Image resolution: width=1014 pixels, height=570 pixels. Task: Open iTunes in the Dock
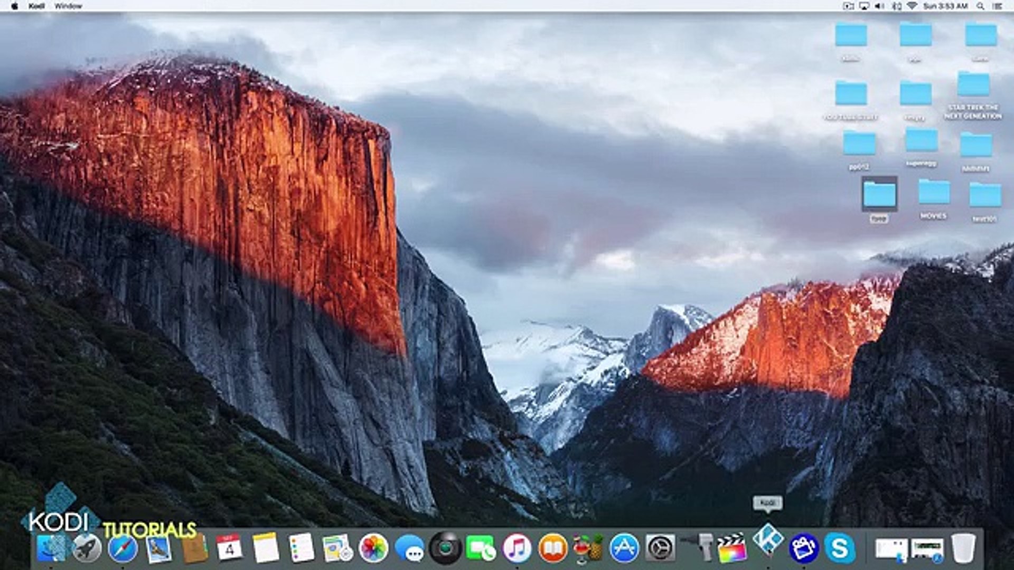click(517, 548)
